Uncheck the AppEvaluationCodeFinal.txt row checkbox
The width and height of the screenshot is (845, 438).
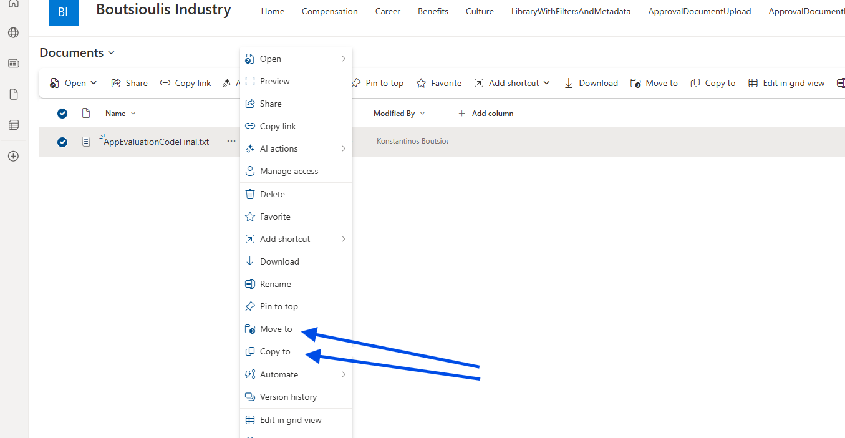point(62,142)
